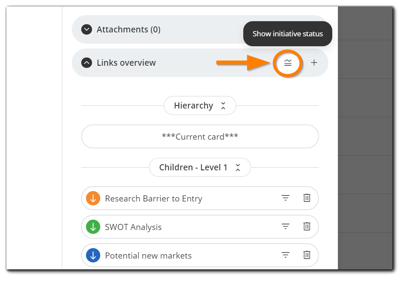
Task: Open the Hierarchy view selector
Action: click(200, 105)
